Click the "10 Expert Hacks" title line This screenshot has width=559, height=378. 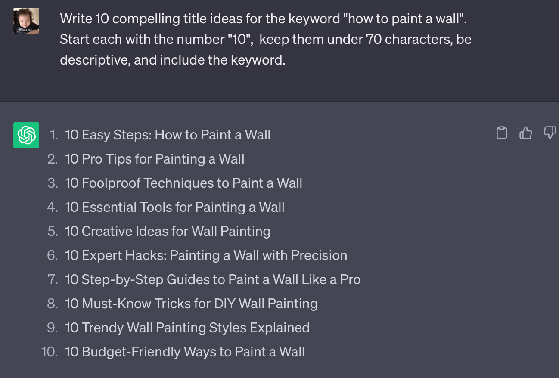coord(206,255)
